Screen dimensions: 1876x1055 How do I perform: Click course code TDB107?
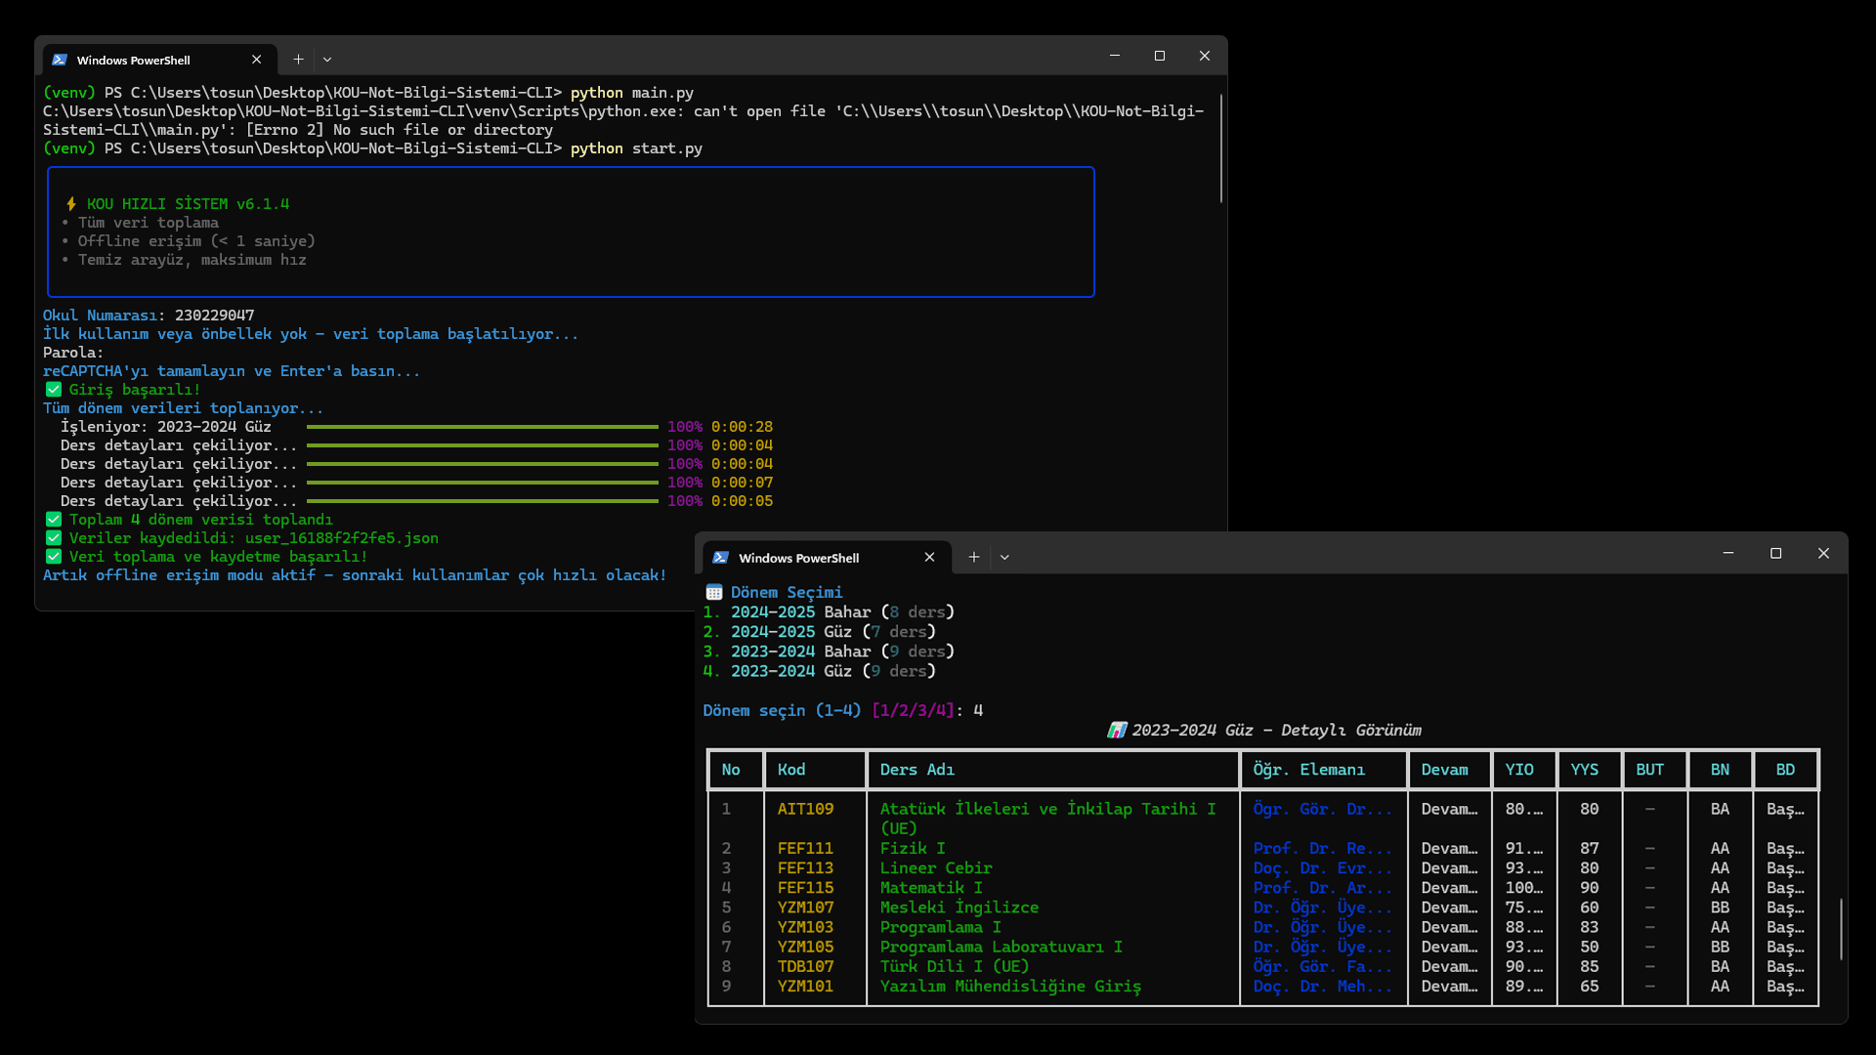(805, 966)
